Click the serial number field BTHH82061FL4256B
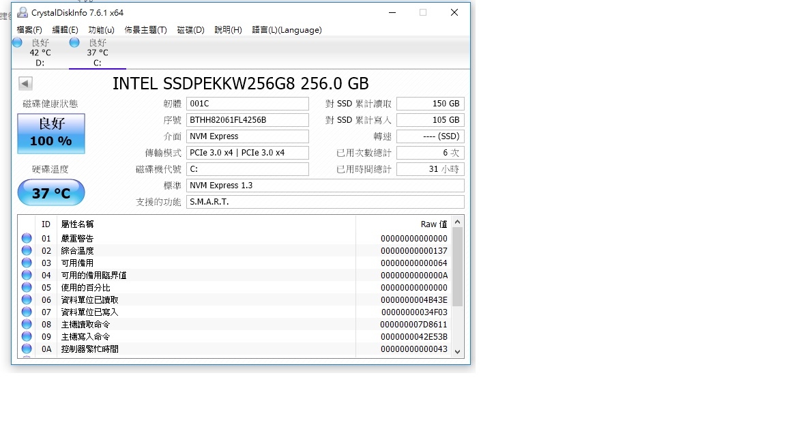Viewport: 786px width, 442px height. [x=248, y=120]
